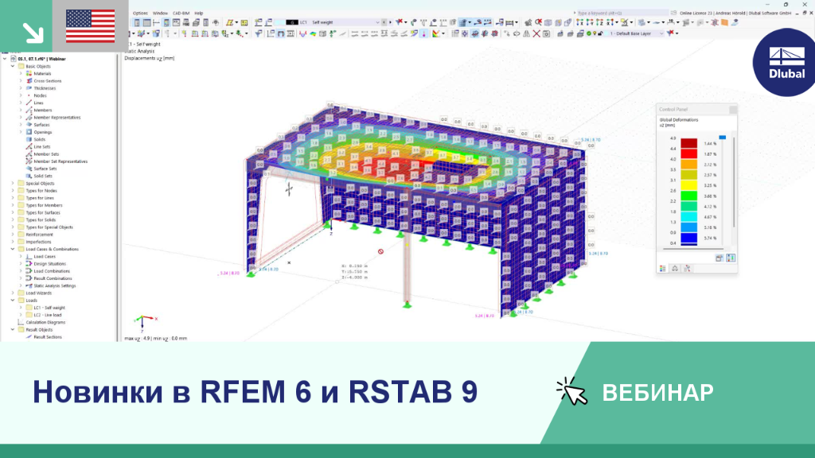Toggle the table panel icon
815x458 pixels.
[146, 22]
